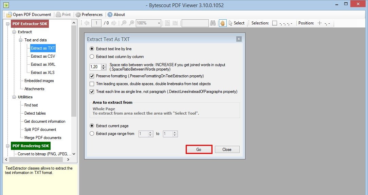Click the binoculars find icon
The image size is (368, 195).
tap(213, 23)
